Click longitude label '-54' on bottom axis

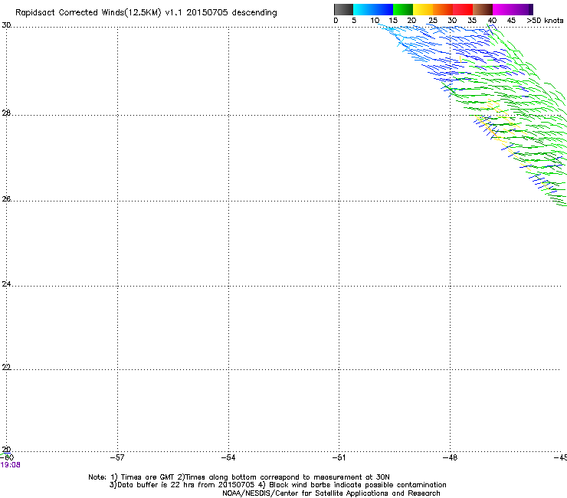[x=228, y=457]
